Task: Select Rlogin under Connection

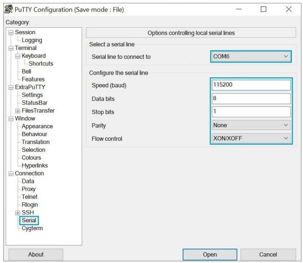Action: 30,205
